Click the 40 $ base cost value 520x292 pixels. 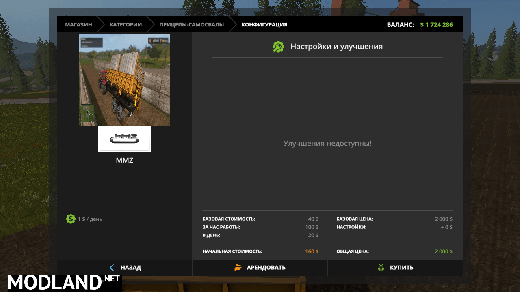tap(313, 219)
